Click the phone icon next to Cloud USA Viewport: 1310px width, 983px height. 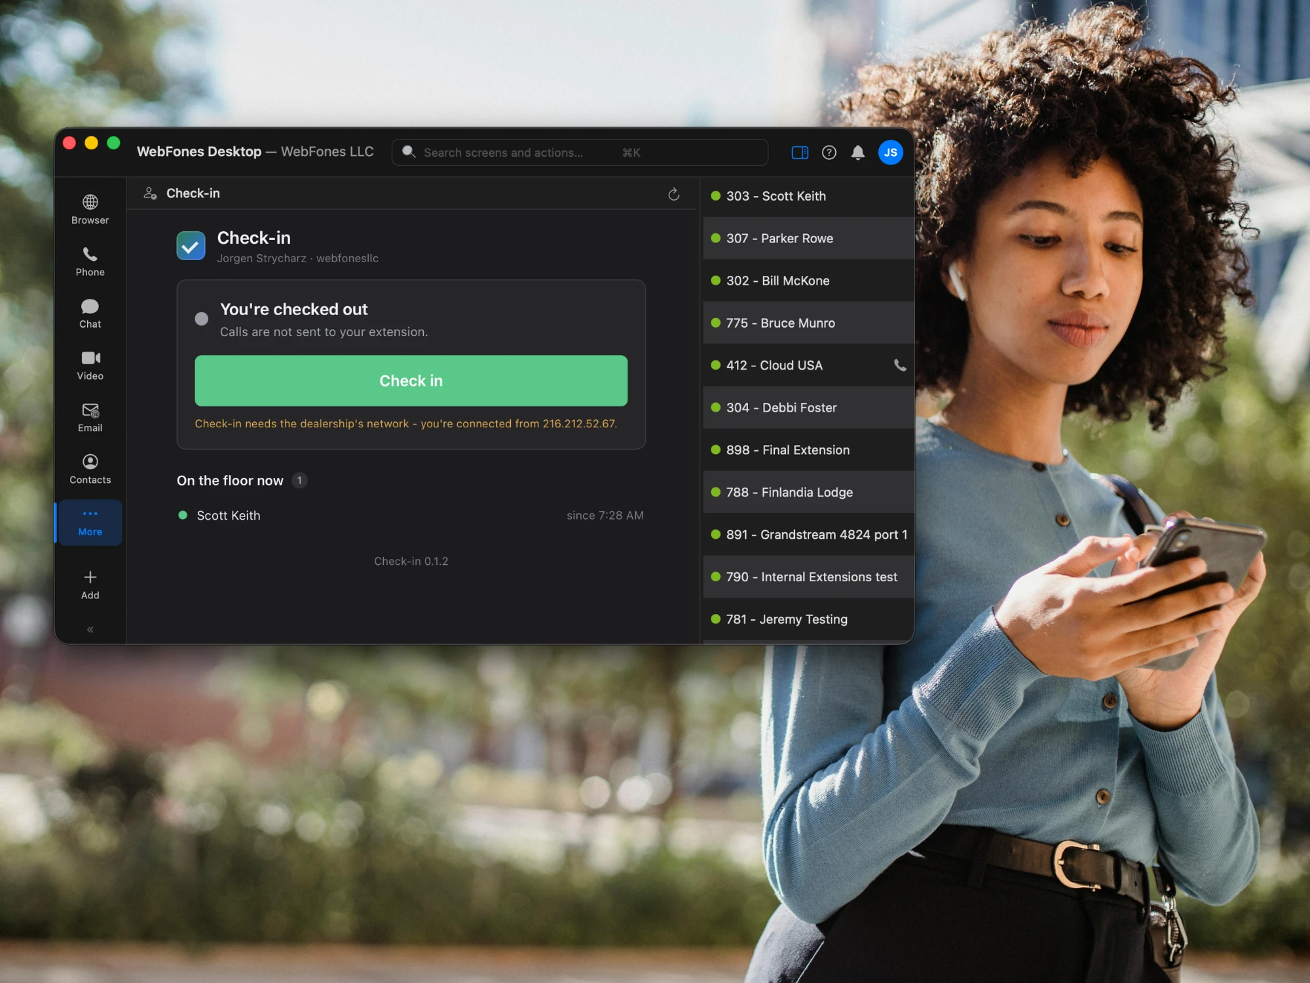coord(900,365)
